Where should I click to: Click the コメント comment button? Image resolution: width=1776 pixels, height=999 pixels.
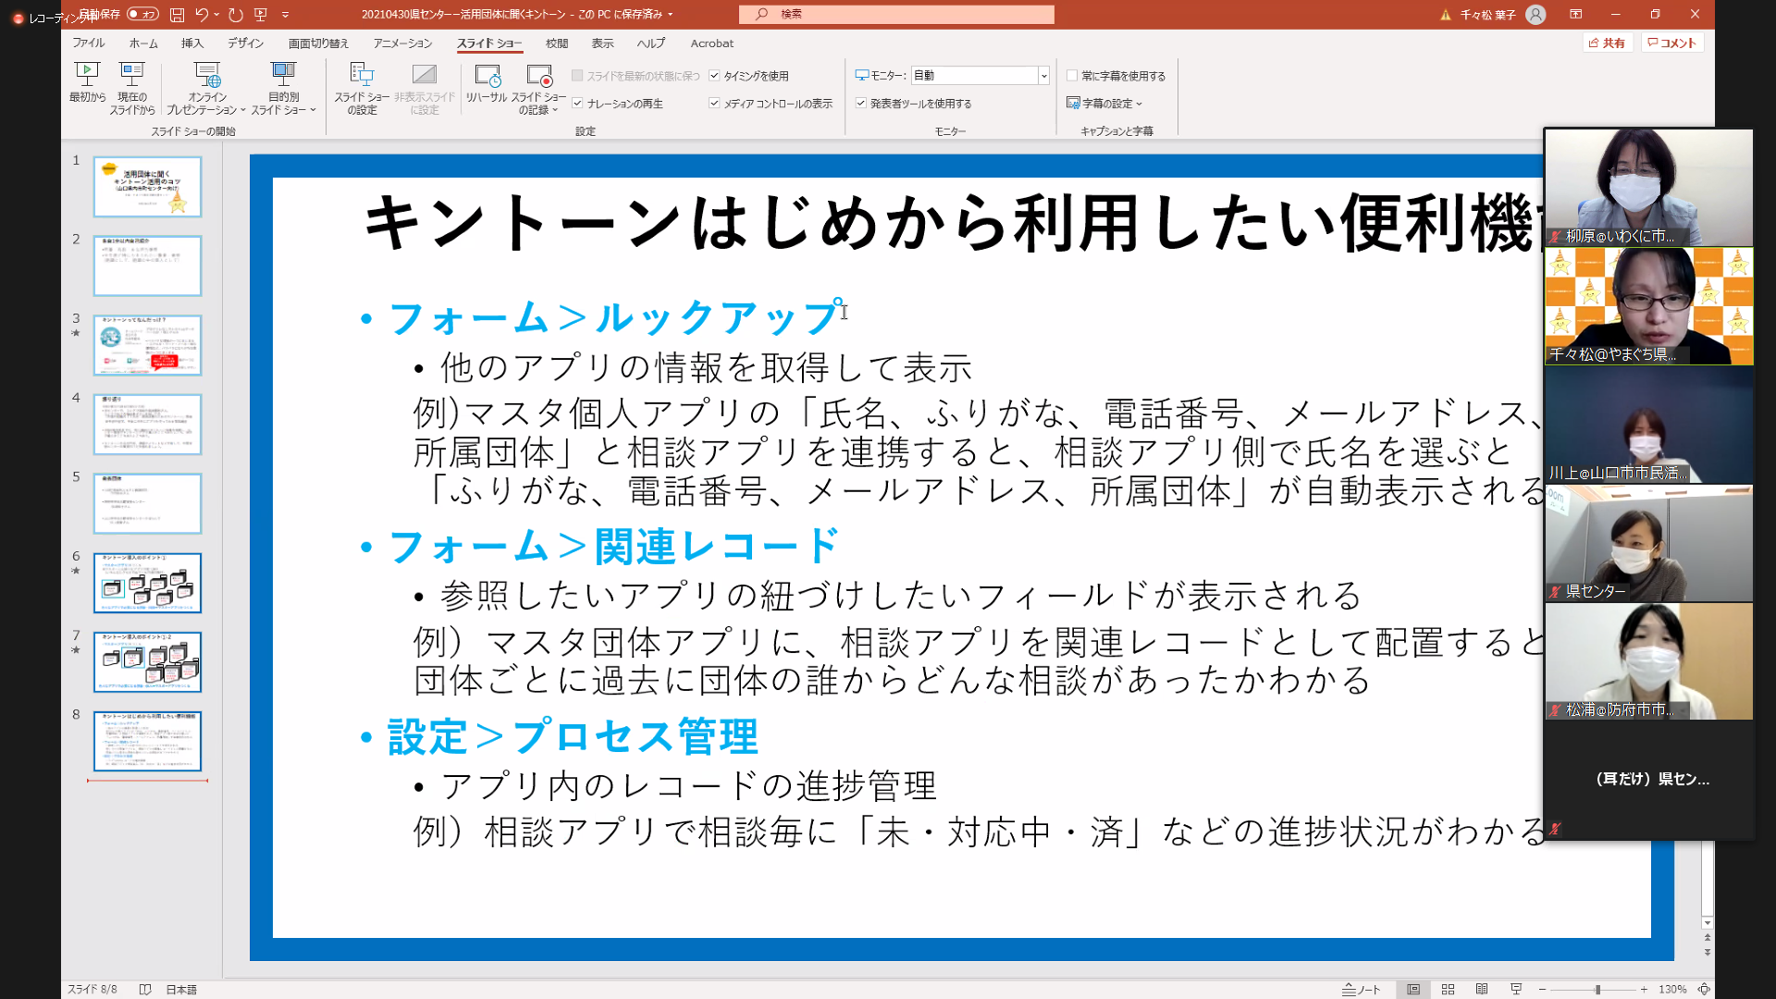tap(1671, 43)
